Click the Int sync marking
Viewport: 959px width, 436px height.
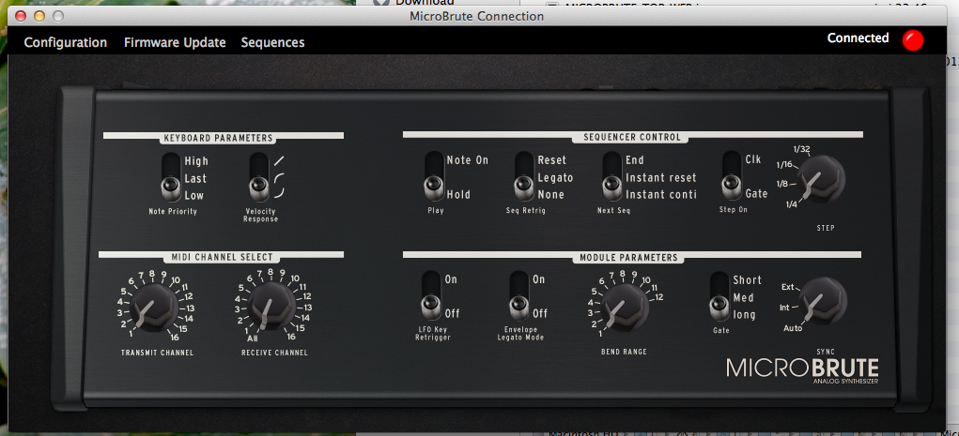(784, 308)
